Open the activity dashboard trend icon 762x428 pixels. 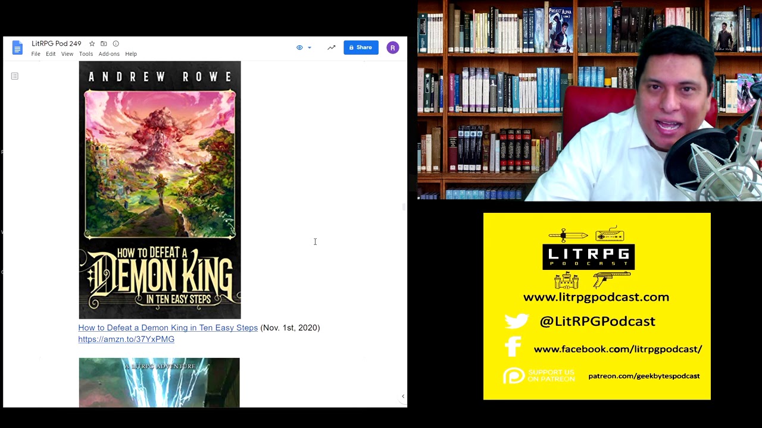[x=331, y=48]
